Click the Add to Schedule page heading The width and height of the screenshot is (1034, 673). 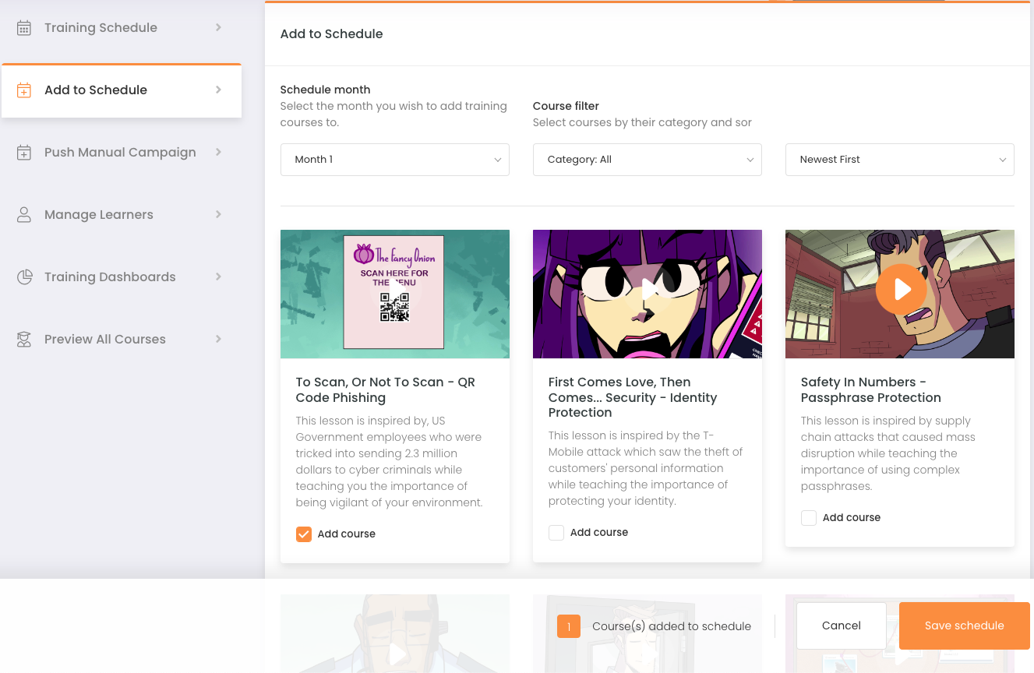[332, 34]
